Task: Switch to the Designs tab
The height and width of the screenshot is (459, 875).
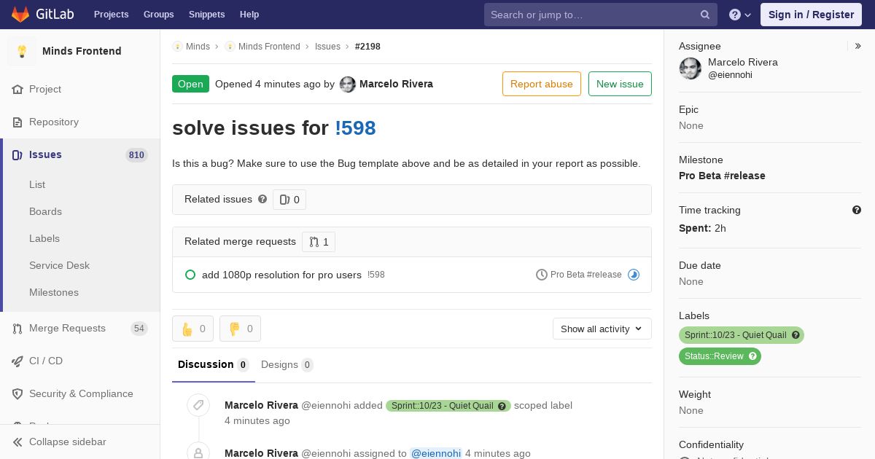Action: click(287, 365)
